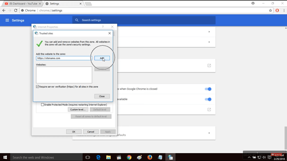Click the Websites list box
This screenshot has height=161, width=287.
tap(64, 75)
